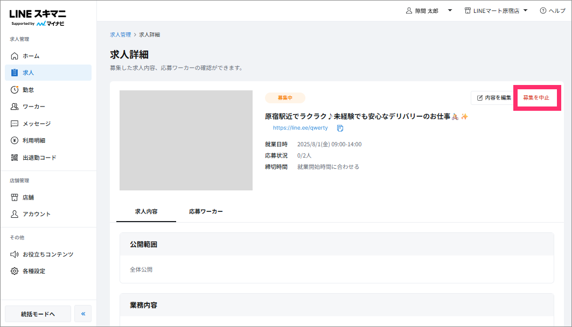The height and width of the screenshot is (327, 572).
Task: Click the 各種設定 gear icon
Action: [14, 271]
